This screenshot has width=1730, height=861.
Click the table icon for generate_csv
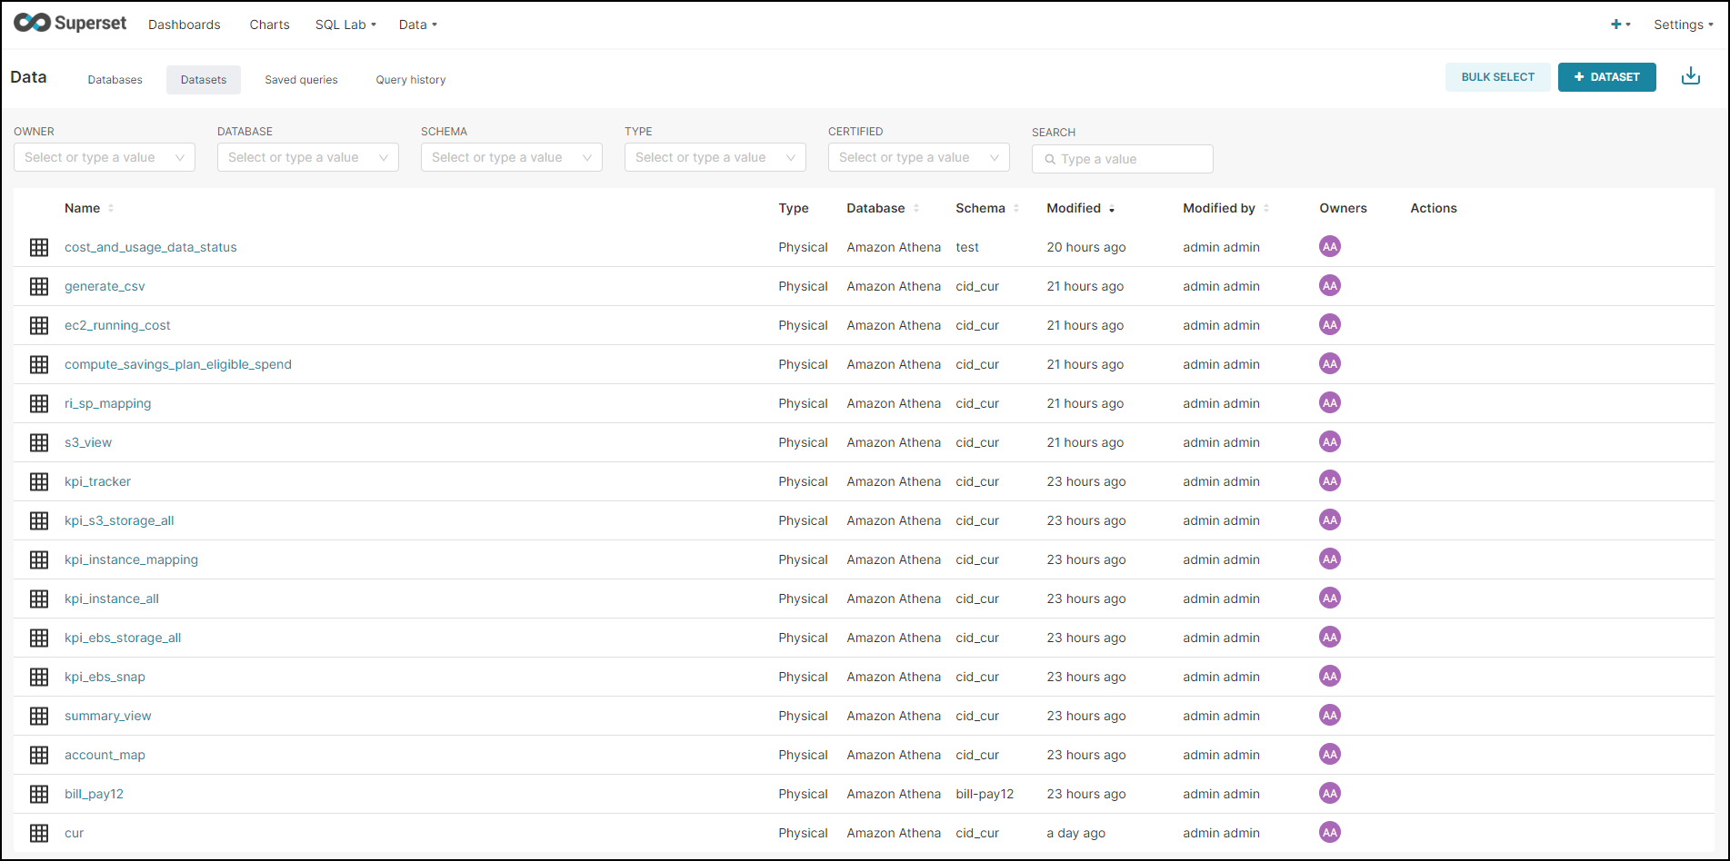[39, 286]
